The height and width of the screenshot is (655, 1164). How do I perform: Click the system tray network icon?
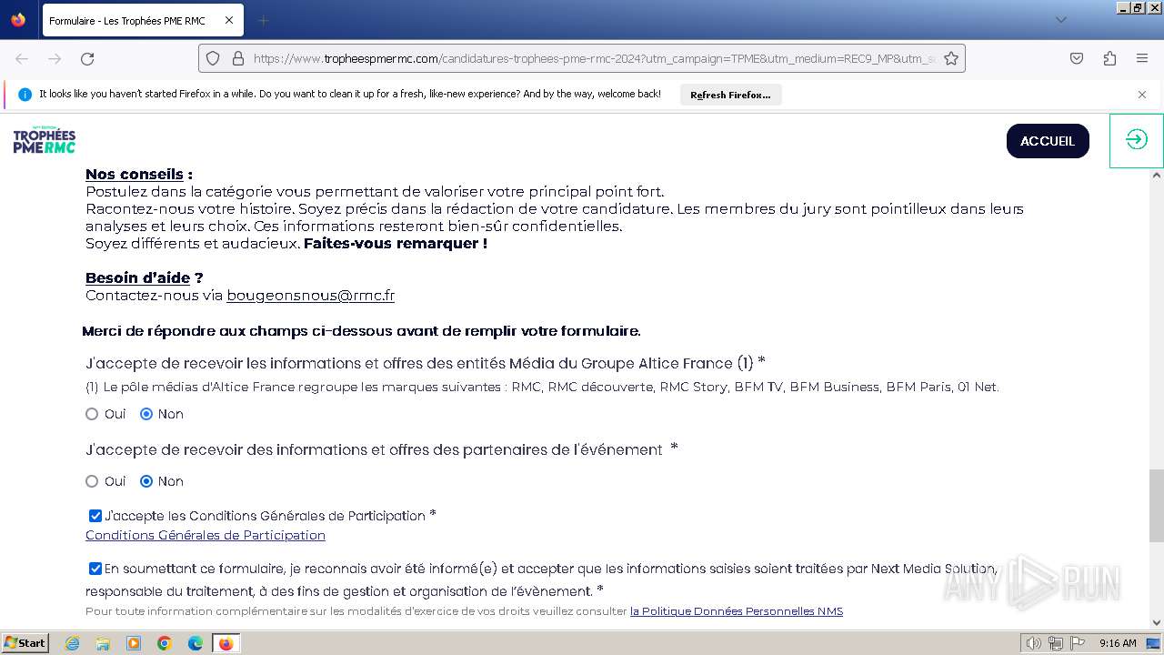1056,643
